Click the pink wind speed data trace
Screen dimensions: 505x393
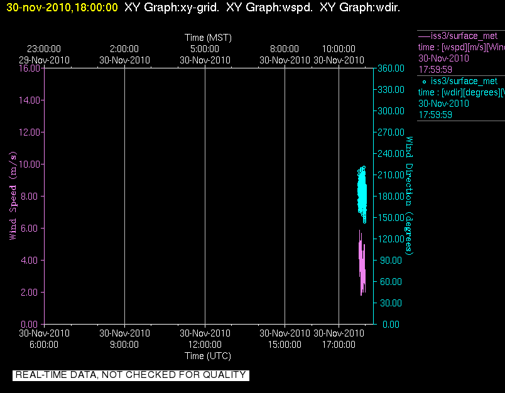(362, 262)
